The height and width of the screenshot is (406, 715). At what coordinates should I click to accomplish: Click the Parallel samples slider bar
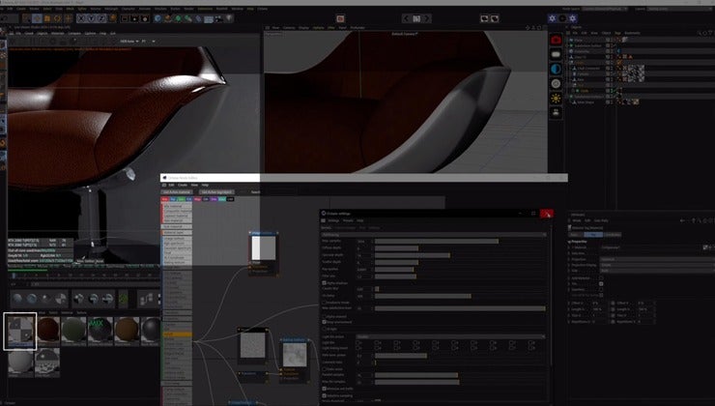coord(460,375)
